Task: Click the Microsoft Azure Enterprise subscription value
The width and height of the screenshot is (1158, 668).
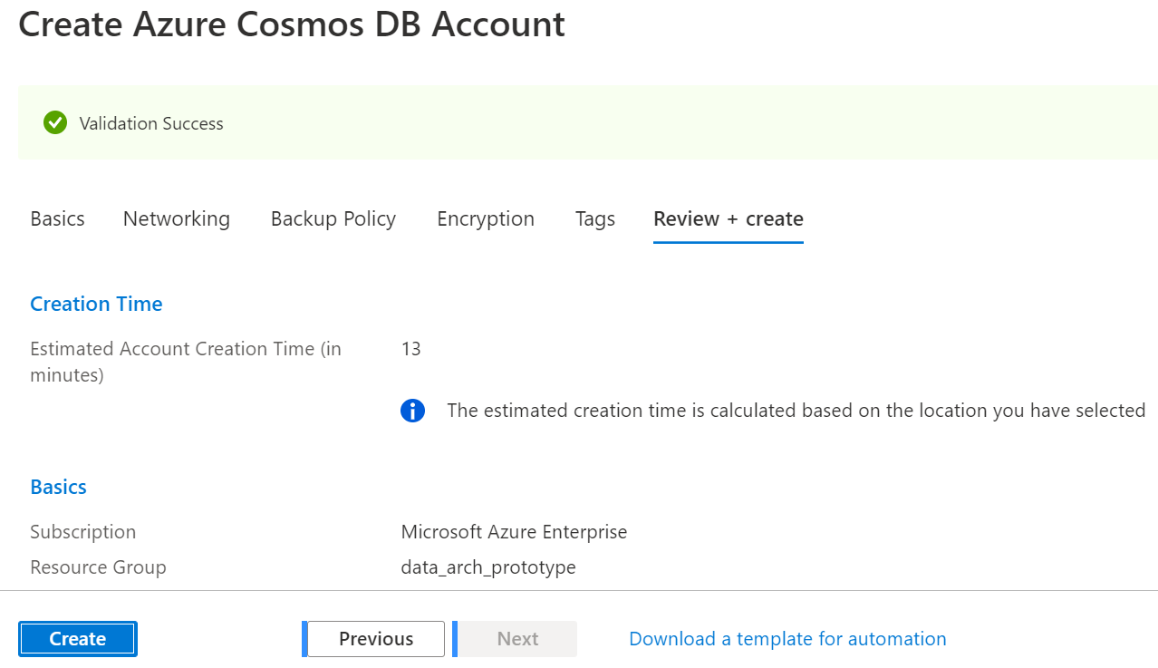Action: click(x=514, y=532)
